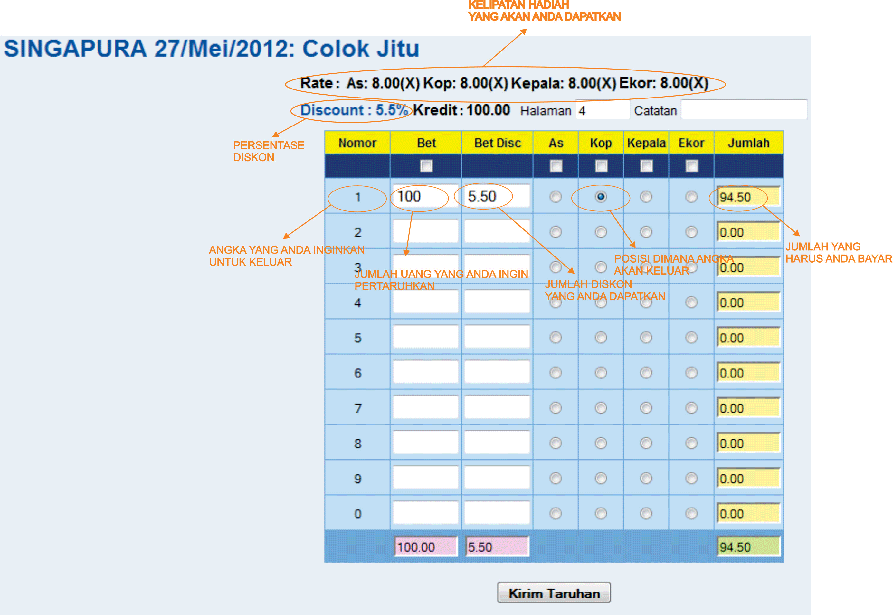Click the SINGAPURA 27/Mei/2012: Colok Jitu heading
Screen dimensions: 893x615
pyautogui.click(x=211, y=49)
